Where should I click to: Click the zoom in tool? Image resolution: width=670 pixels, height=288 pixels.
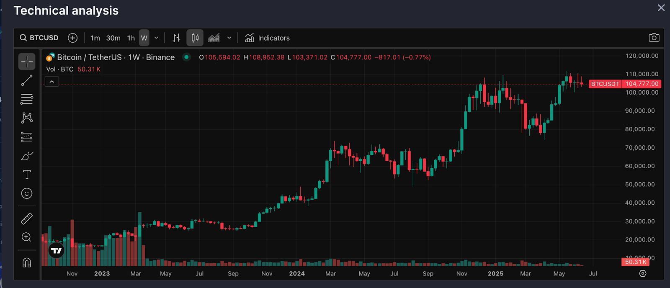pyautogui.click(x=27, y=237)
